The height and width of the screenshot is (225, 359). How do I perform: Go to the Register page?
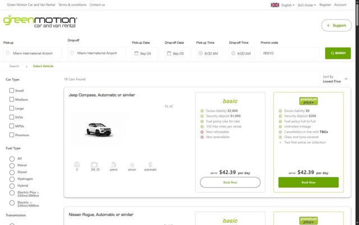coord(325,5)
